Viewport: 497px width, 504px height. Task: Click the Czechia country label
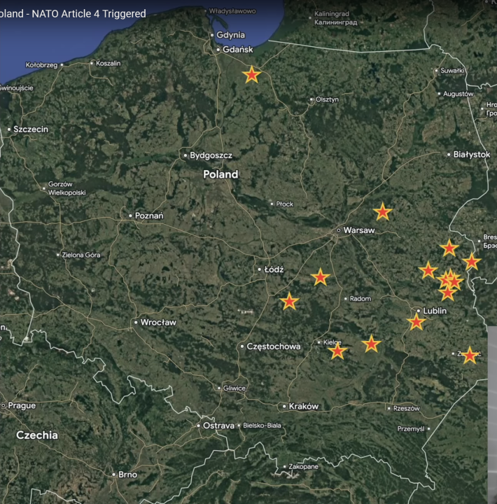[37, 435]
